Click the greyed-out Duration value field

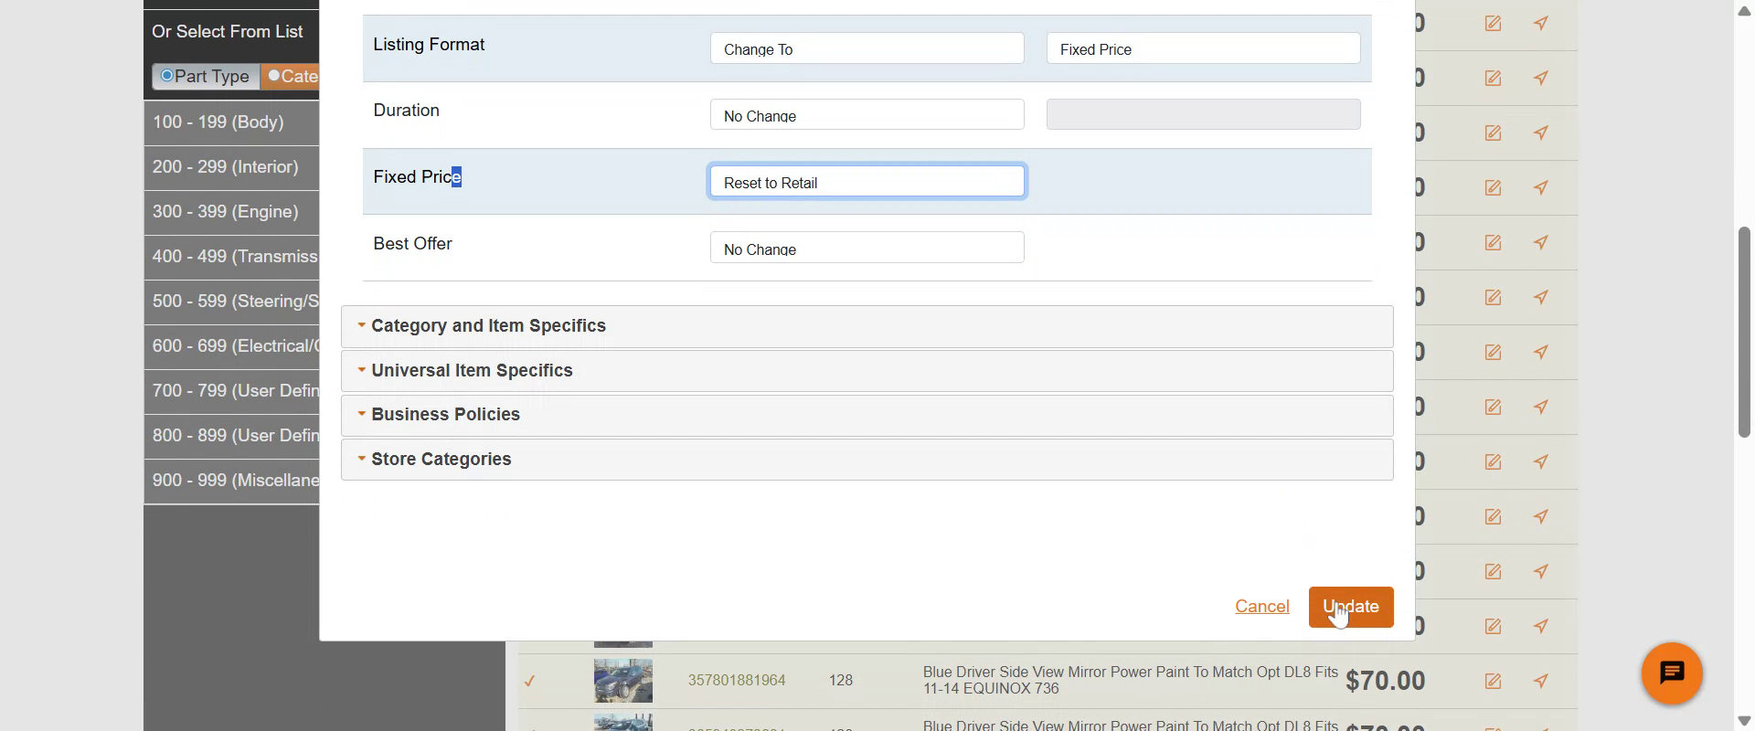point(1203,114)
